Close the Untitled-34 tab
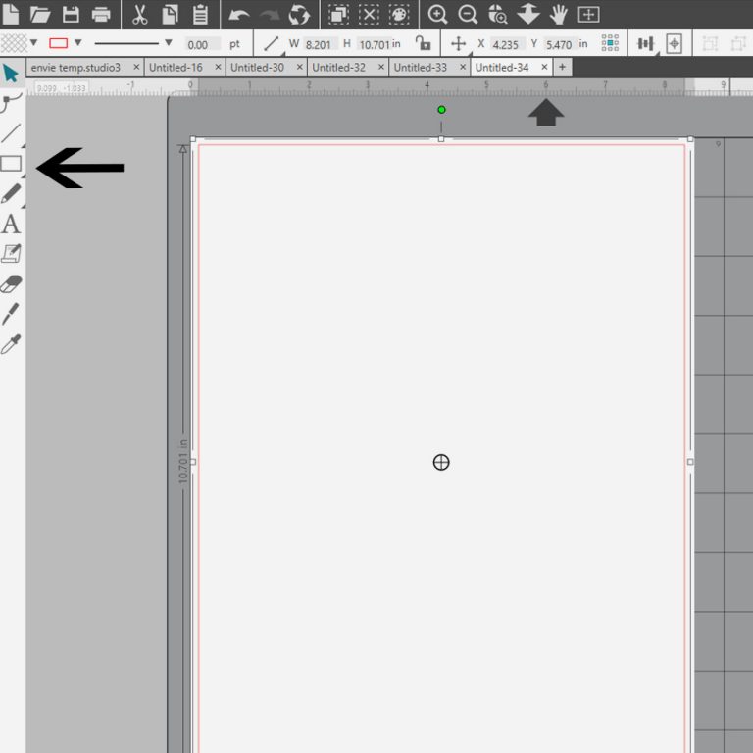753x753 pixels. point(544,68)
